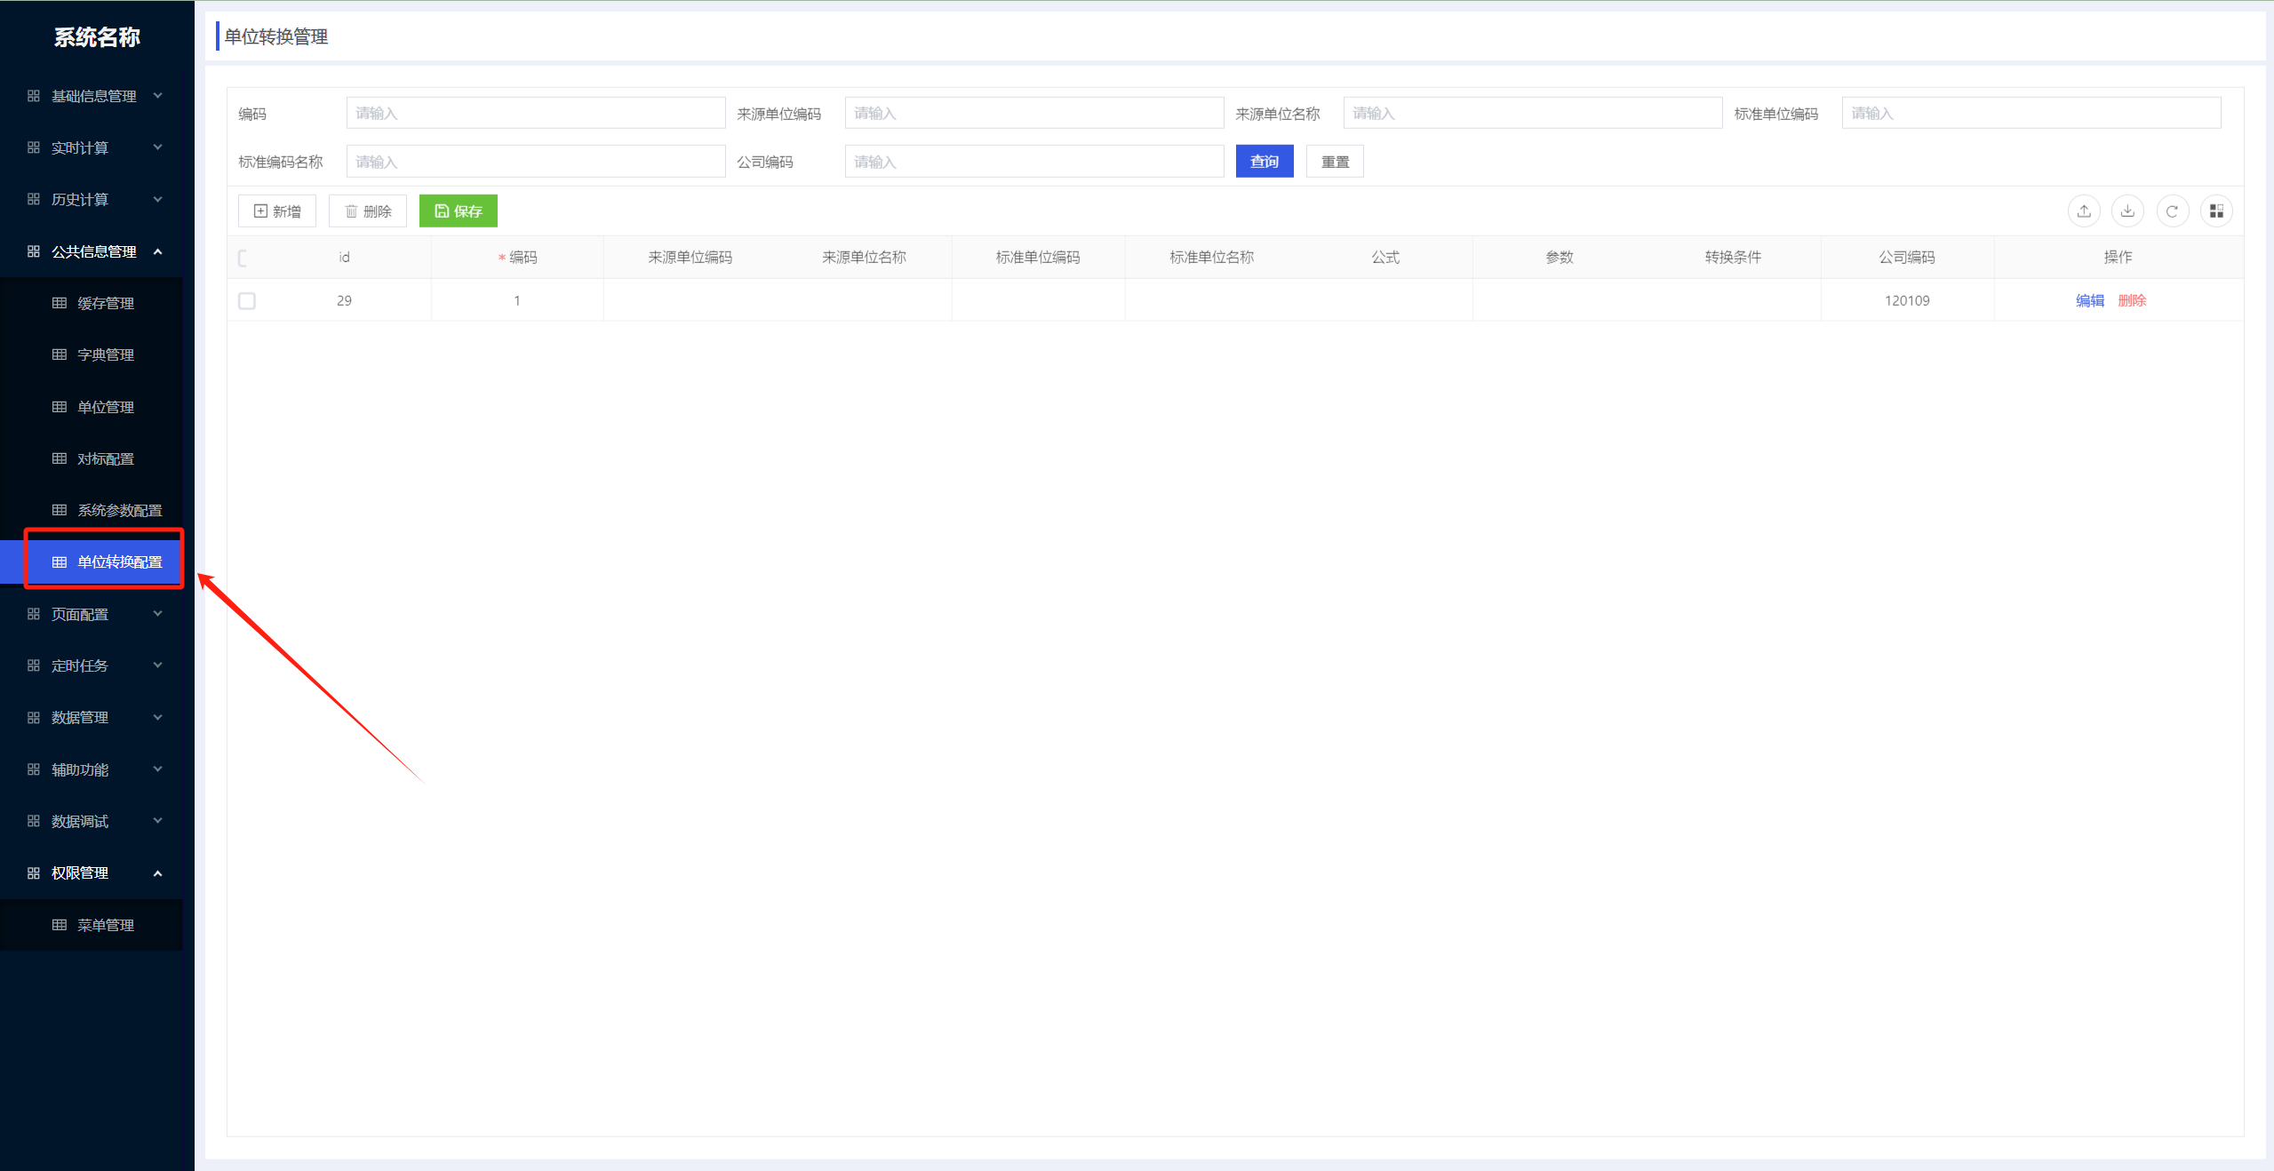Click the upload icon in table toolbar
This screenshot has height=1171, width=2274.
pyautogui.click(x=2084, y=211)
